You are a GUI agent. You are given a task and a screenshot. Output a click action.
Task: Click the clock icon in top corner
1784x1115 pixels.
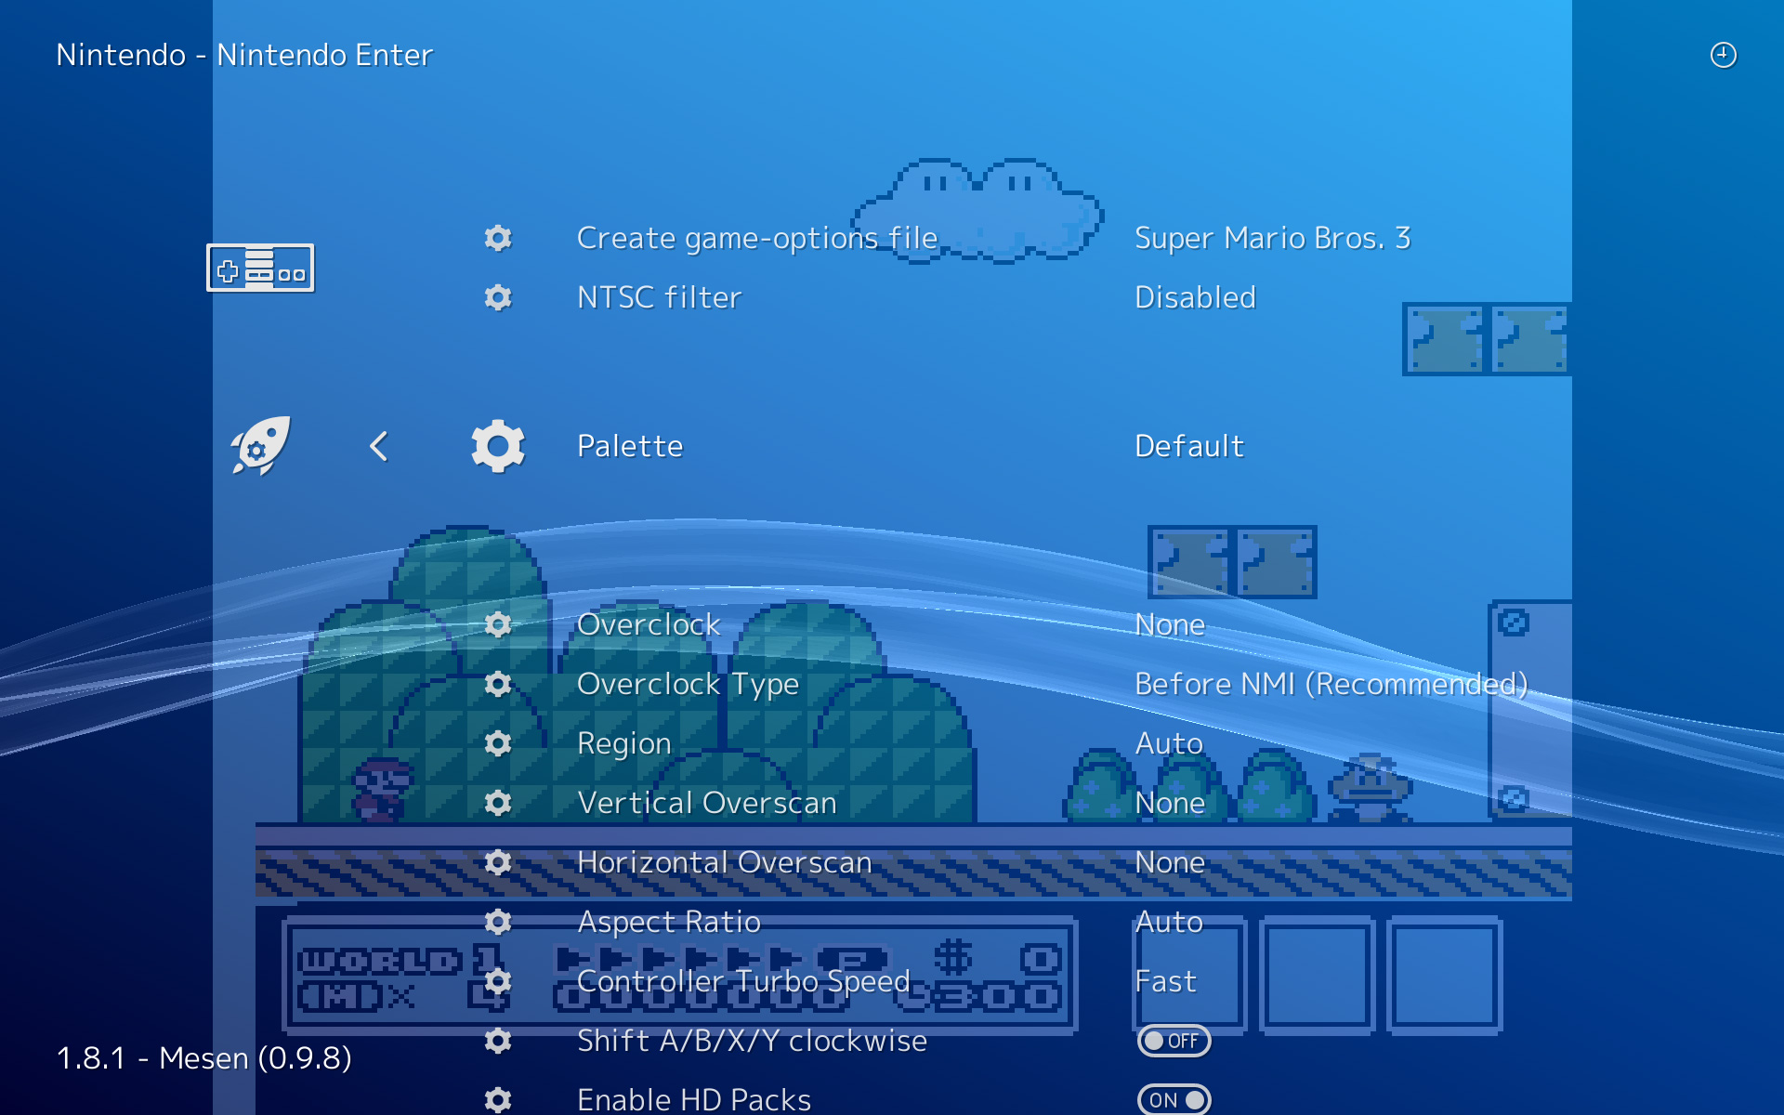1723,55
